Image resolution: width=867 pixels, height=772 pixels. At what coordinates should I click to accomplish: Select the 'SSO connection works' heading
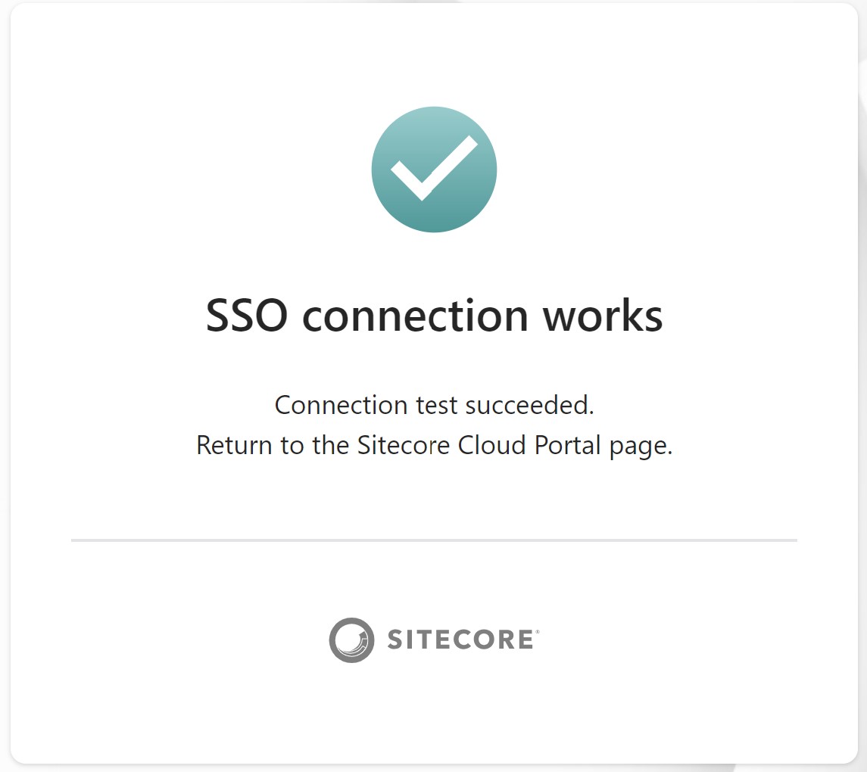pos(434,316)
